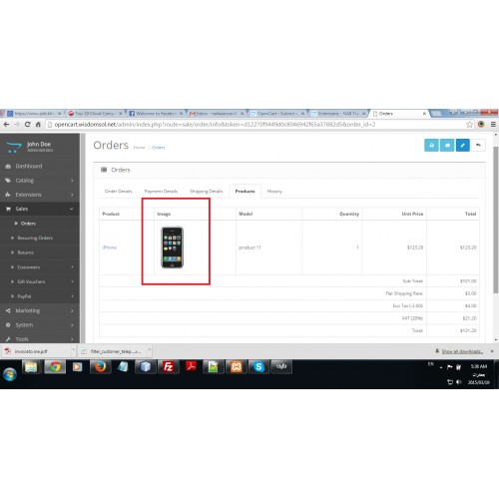Click the Chrome icon in the taskbar
This screenshot has height=499, width=499.
pyautogui.click(x=55, y=366)
